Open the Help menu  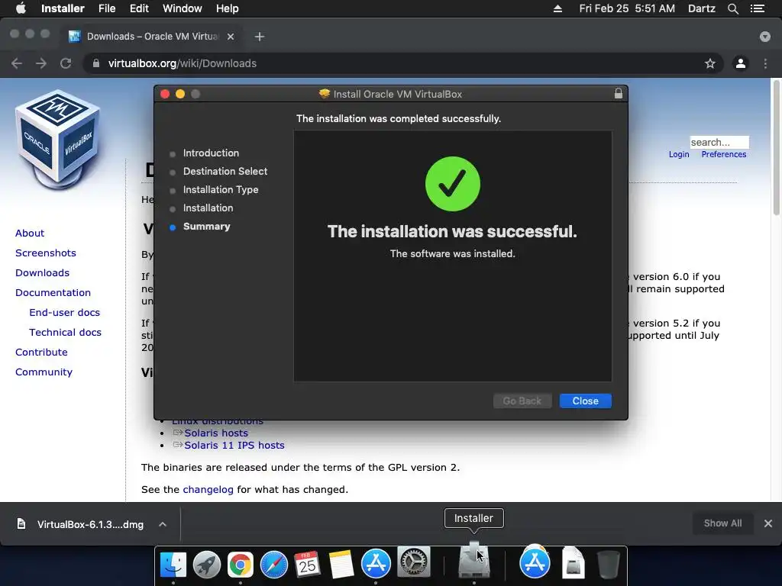click(227, 8)
